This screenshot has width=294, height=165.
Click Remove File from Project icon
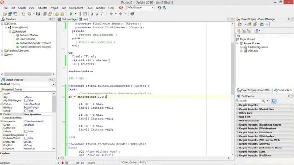click(62, 14)
